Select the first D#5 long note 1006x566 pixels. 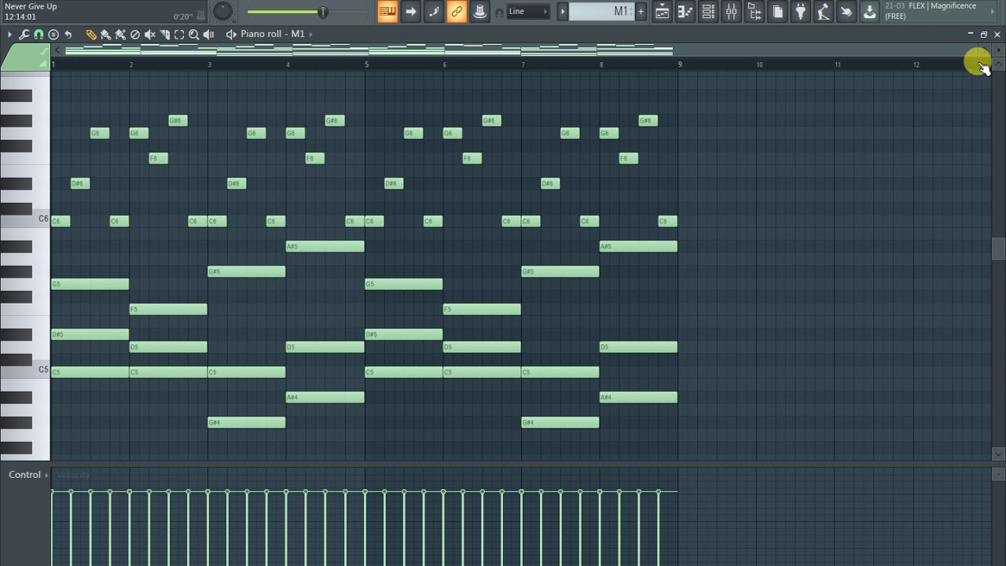pyautogui.click(x=90, y=334)
